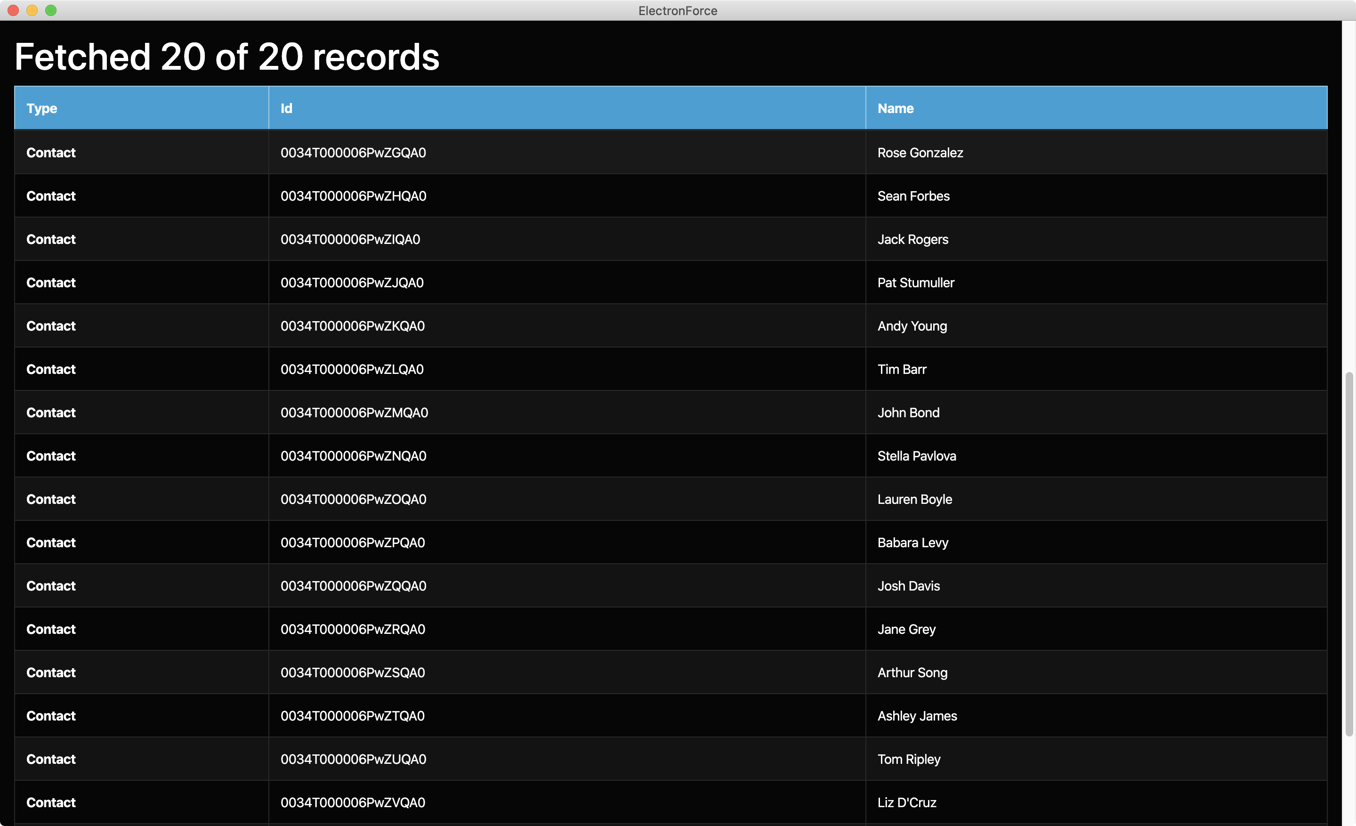Click the Stella Pavlova entry
This screenshot has height=826, width=1356.
[x=916, y=456]
